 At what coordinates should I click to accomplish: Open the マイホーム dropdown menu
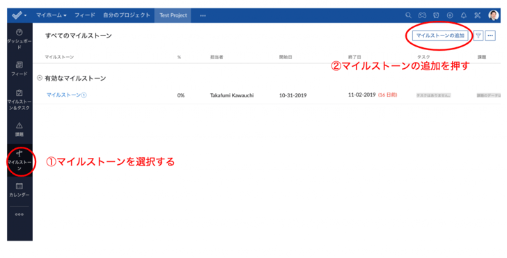point(51,15)
